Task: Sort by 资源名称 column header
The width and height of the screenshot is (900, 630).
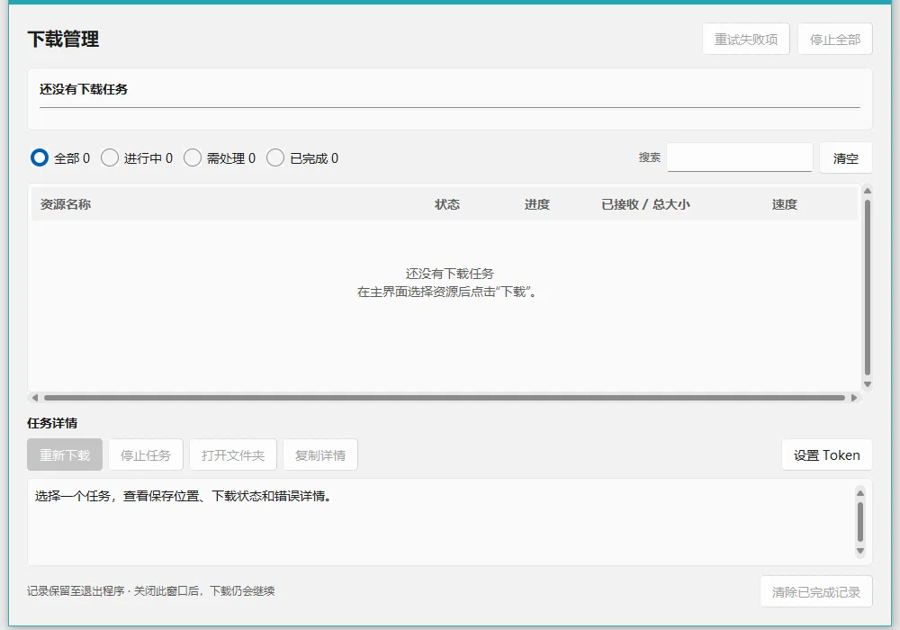Action: [66, 204]
